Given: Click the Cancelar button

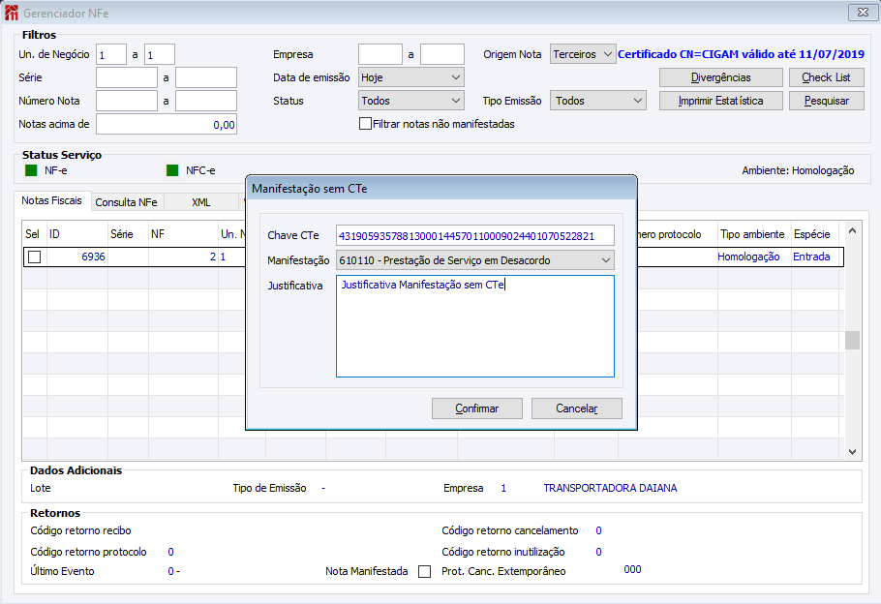Looking at the screenshot, I should [576, 408].
